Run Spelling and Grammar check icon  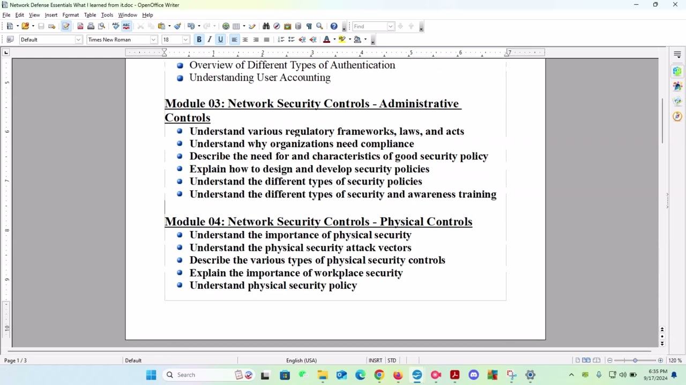click(116, 26)
